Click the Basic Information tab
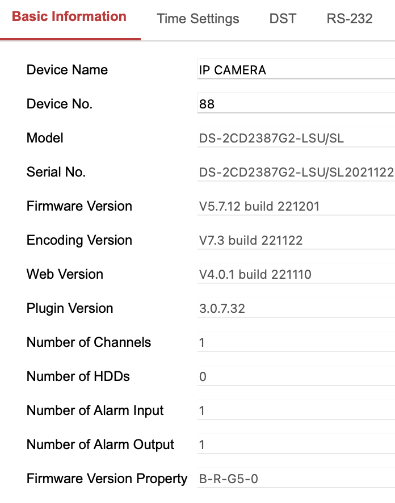Viewport: 395px width, 503px height. [70, 16]
